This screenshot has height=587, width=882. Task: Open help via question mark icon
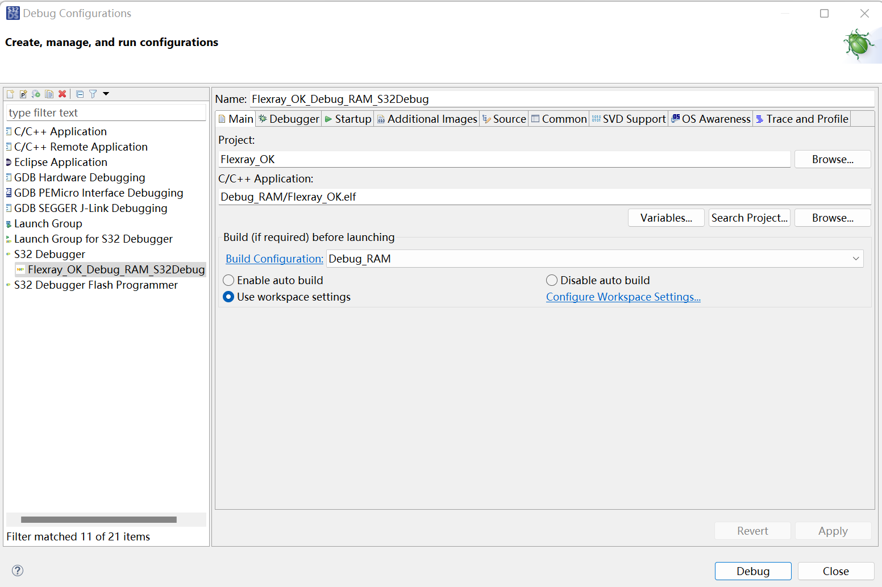coord(18,571)
